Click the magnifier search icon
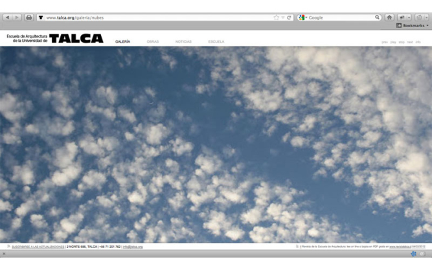This screenshot has width=432, height=270. tap(377, 17)
